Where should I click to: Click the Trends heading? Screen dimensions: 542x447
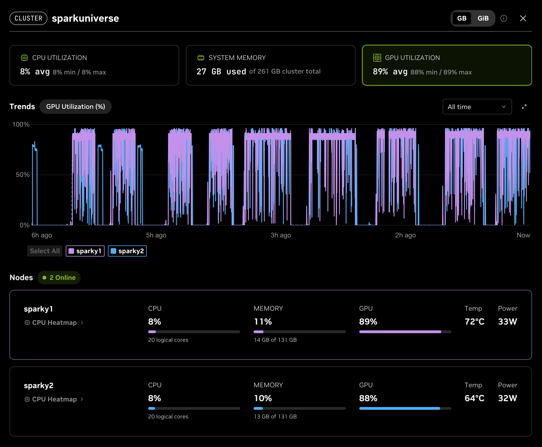(x=22, y=107)
